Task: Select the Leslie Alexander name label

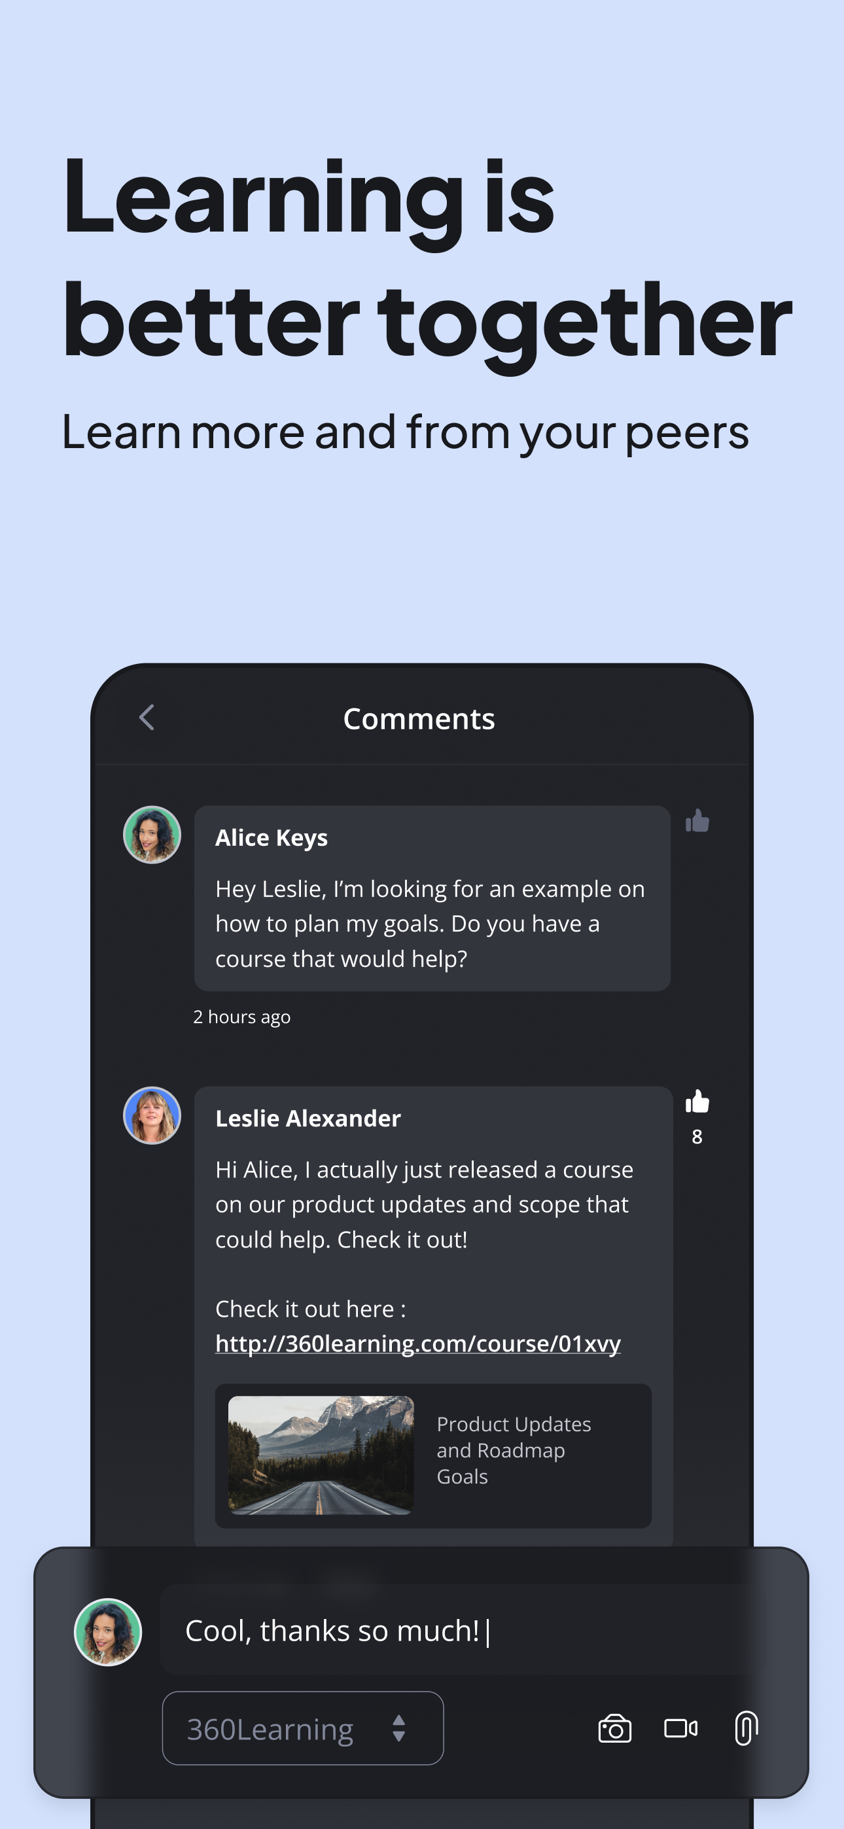Action: click(308, 1119)
